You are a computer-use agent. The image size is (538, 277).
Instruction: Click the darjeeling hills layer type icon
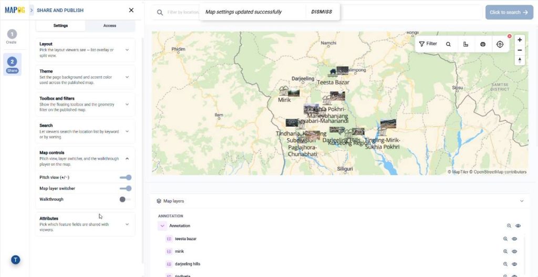169,264
